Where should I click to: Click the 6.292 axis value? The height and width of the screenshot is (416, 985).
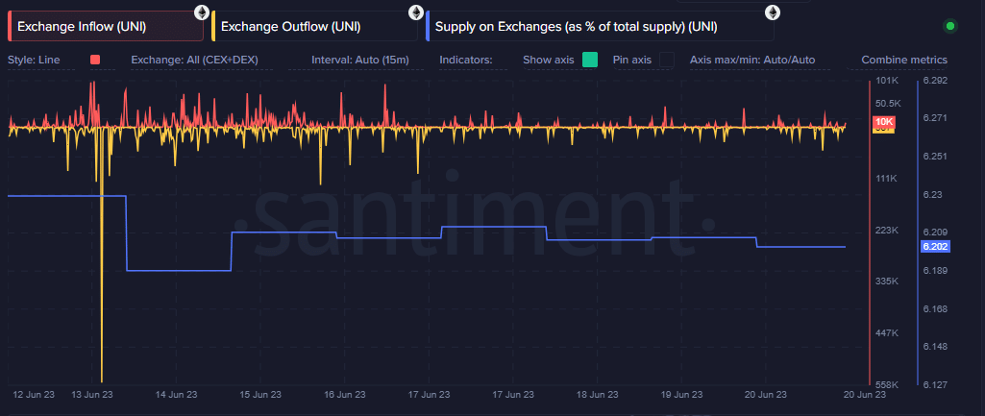(x=936, y=81)
